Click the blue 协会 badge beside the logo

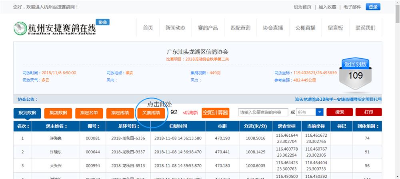click(103, 22)
